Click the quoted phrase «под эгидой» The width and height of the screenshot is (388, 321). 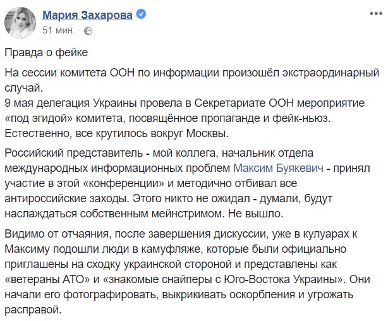pos(39,119)
